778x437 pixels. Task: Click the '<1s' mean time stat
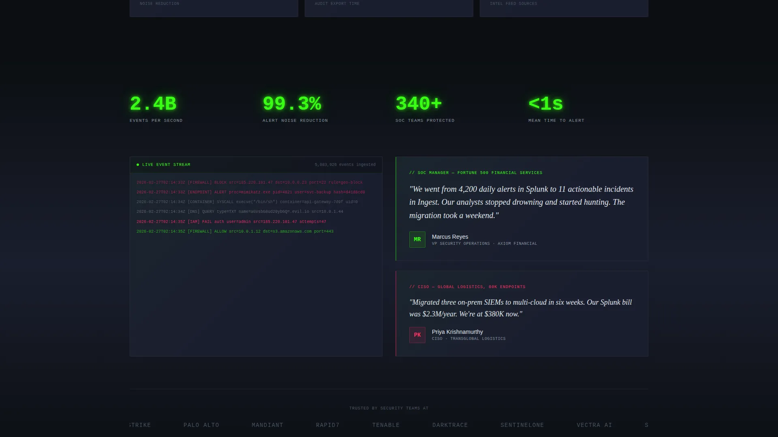(x=546, y=104)
